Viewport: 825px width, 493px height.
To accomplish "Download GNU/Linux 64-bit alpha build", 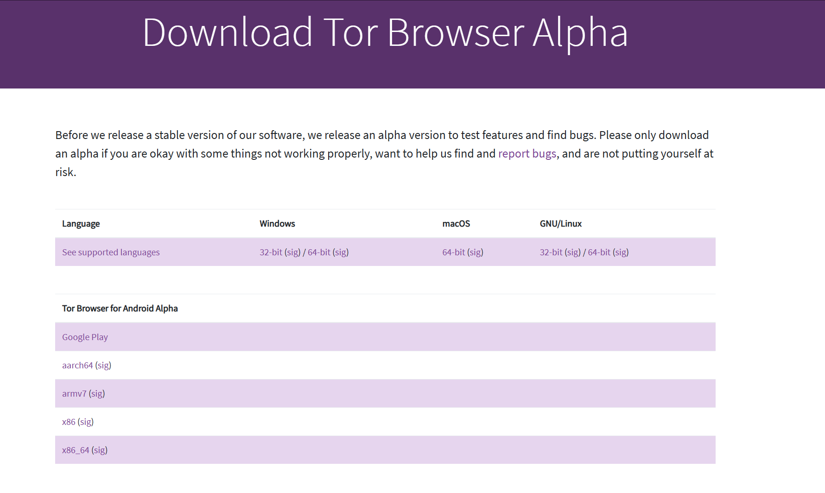I will [599, 253].
